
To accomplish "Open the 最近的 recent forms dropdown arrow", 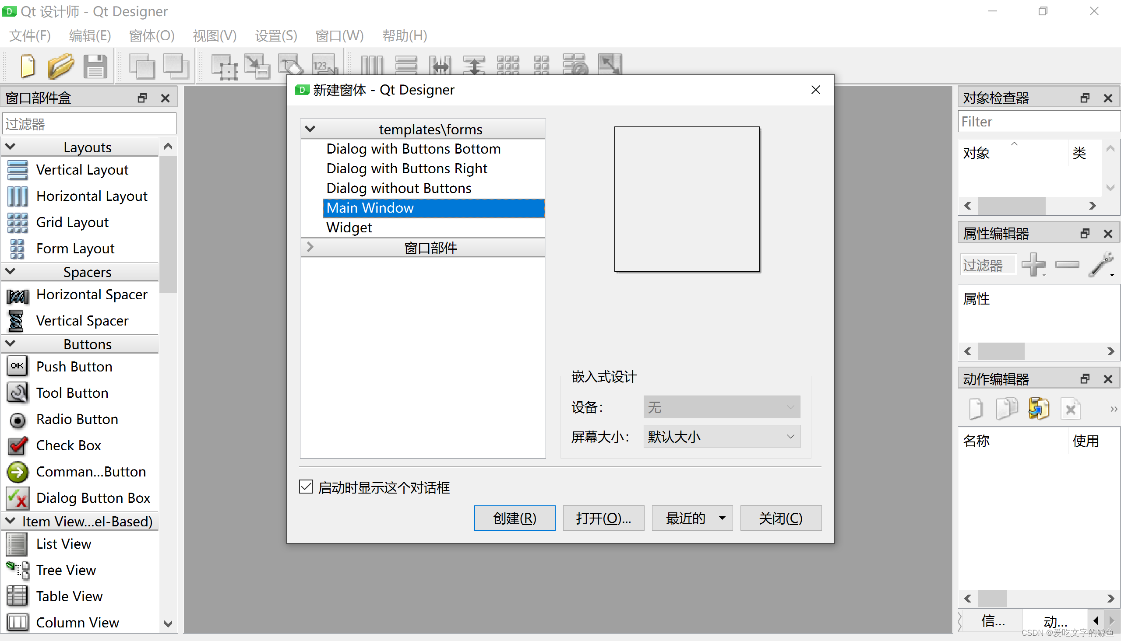I will tap(722, 518).
